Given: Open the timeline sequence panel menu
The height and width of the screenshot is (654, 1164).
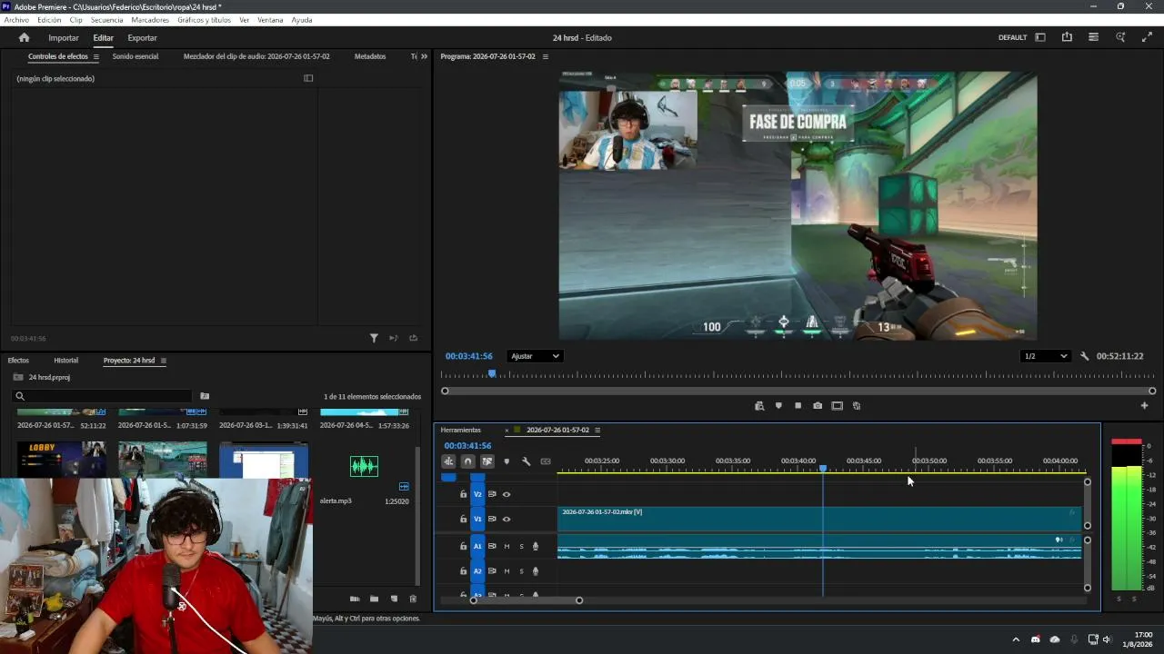Looking at the screenshot, I should (x=597, y=430).
